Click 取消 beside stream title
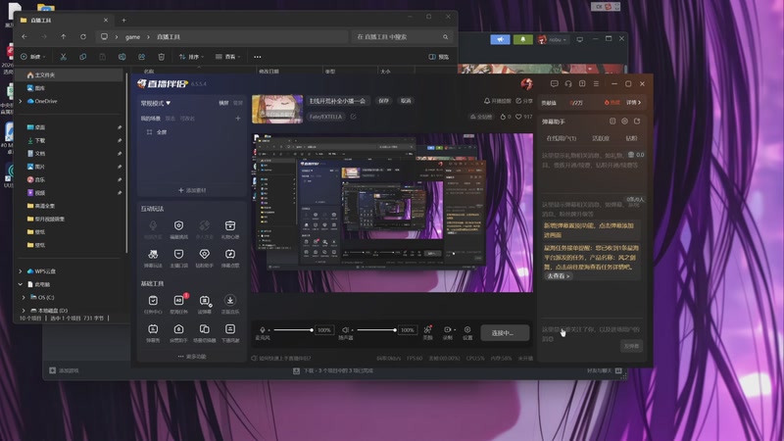 (x=406, y=101)
